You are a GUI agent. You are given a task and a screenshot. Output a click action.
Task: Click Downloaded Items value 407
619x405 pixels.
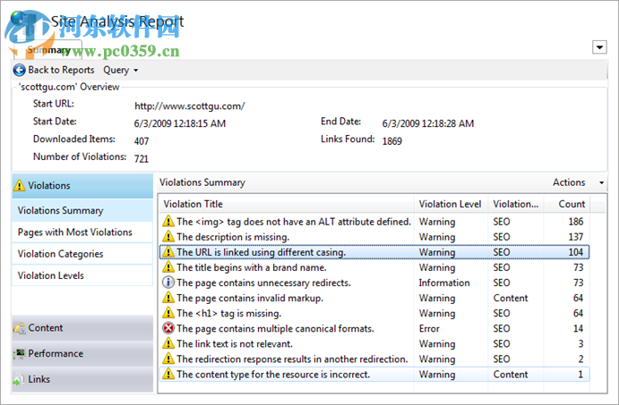pyautogui.click(x=142, y=141)
